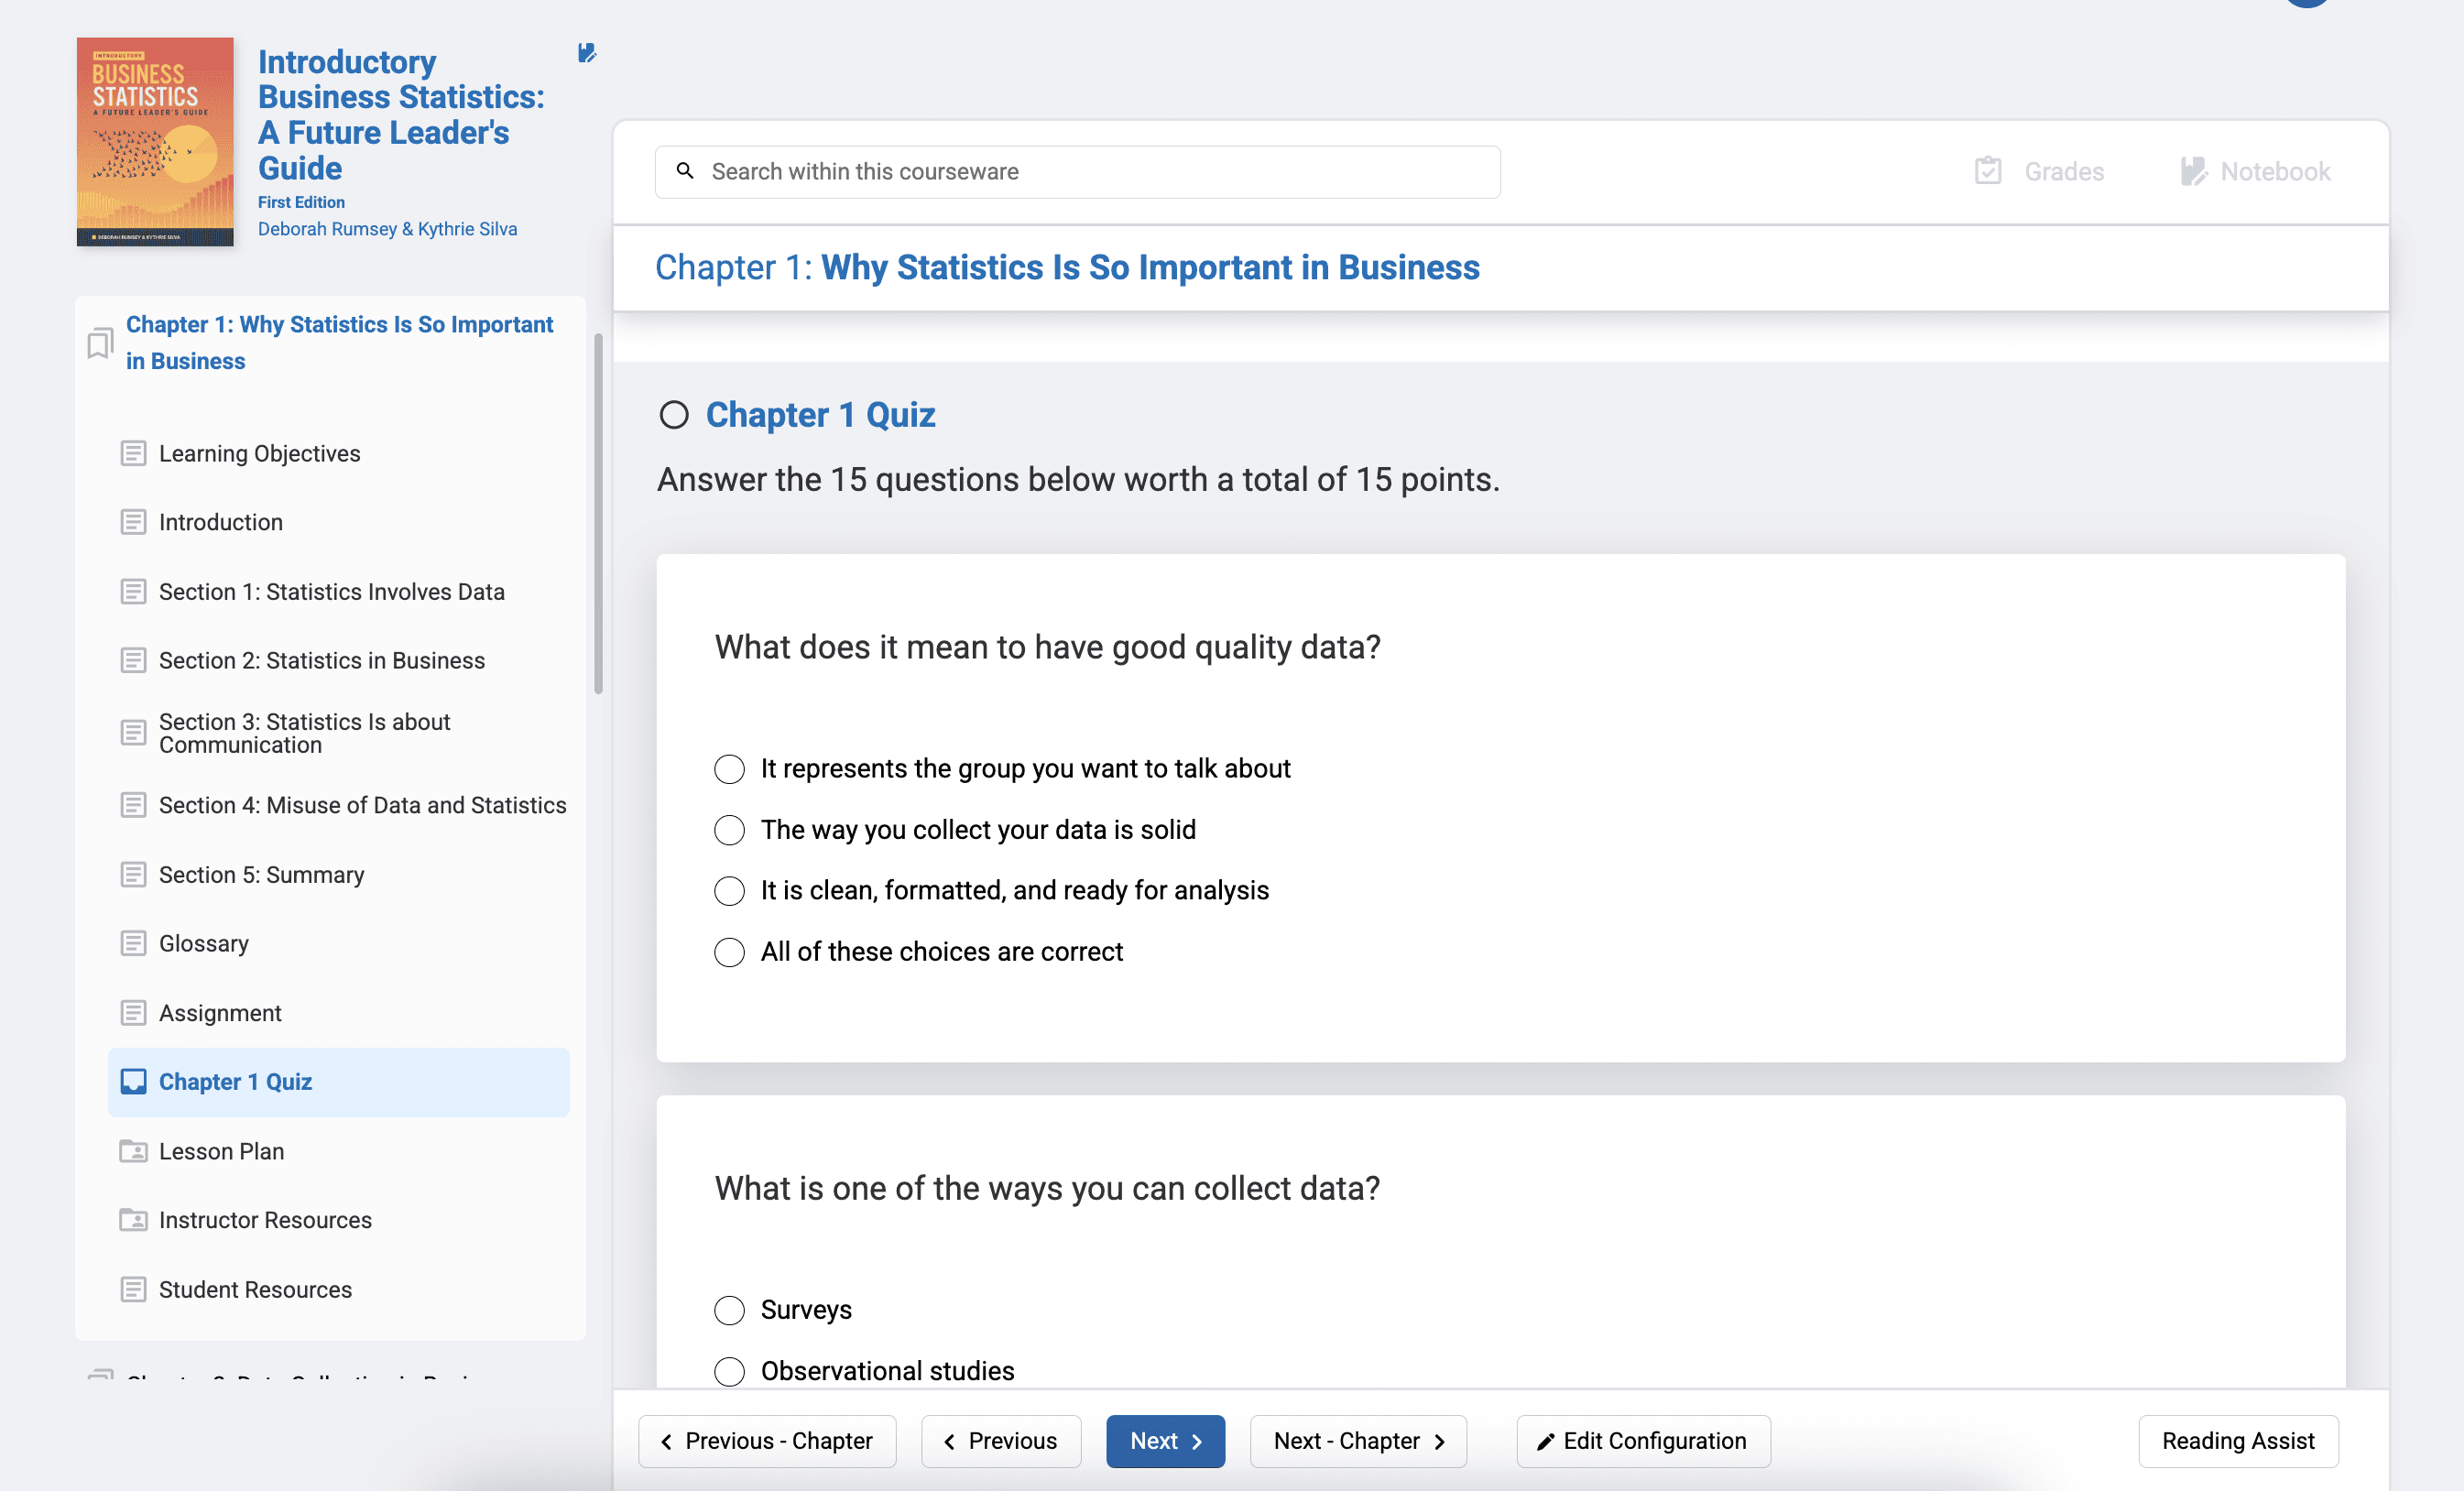Open the Notebook icon in header
Image resolution: width=2464 pixels, height=1491 pixels.
2193,171
